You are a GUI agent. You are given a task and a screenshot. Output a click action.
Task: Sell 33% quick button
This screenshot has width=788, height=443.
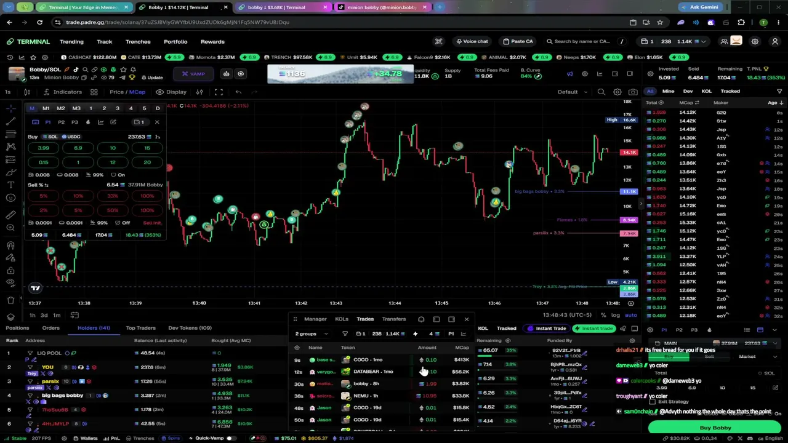[x=112, y=196]
